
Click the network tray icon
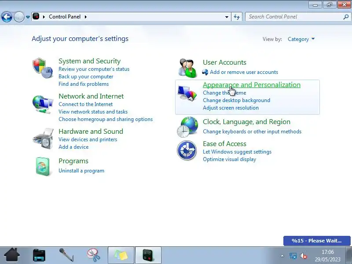(x=293, y=256)
